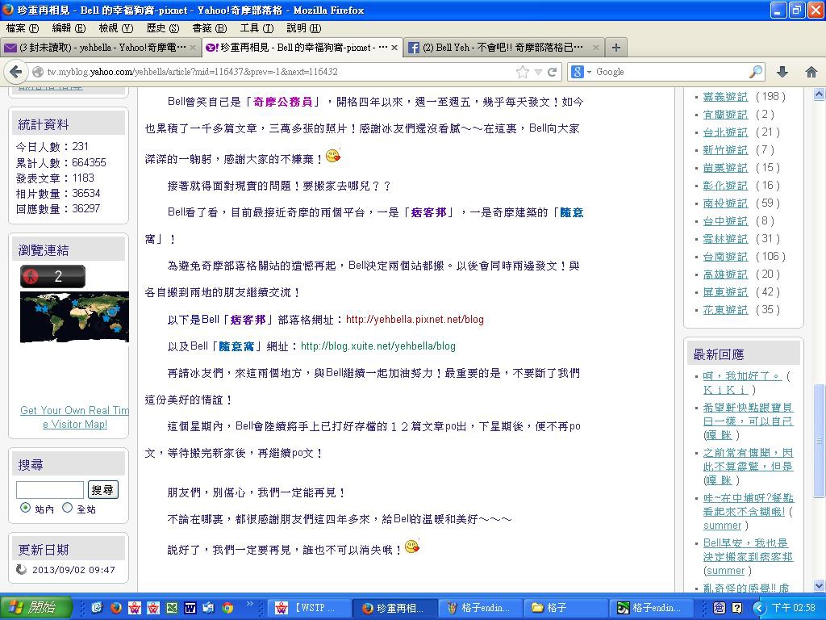Screen dimensions: 826x620
Task: Close the Bell Yeh Facebook tab
Action: [x=596, y=48]
